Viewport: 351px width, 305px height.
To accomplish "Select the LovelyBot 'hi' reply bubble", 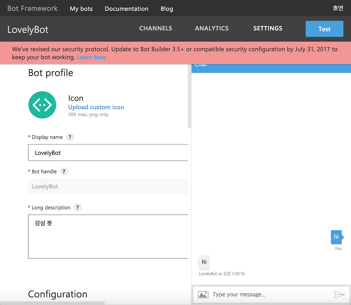I will 204,262.
